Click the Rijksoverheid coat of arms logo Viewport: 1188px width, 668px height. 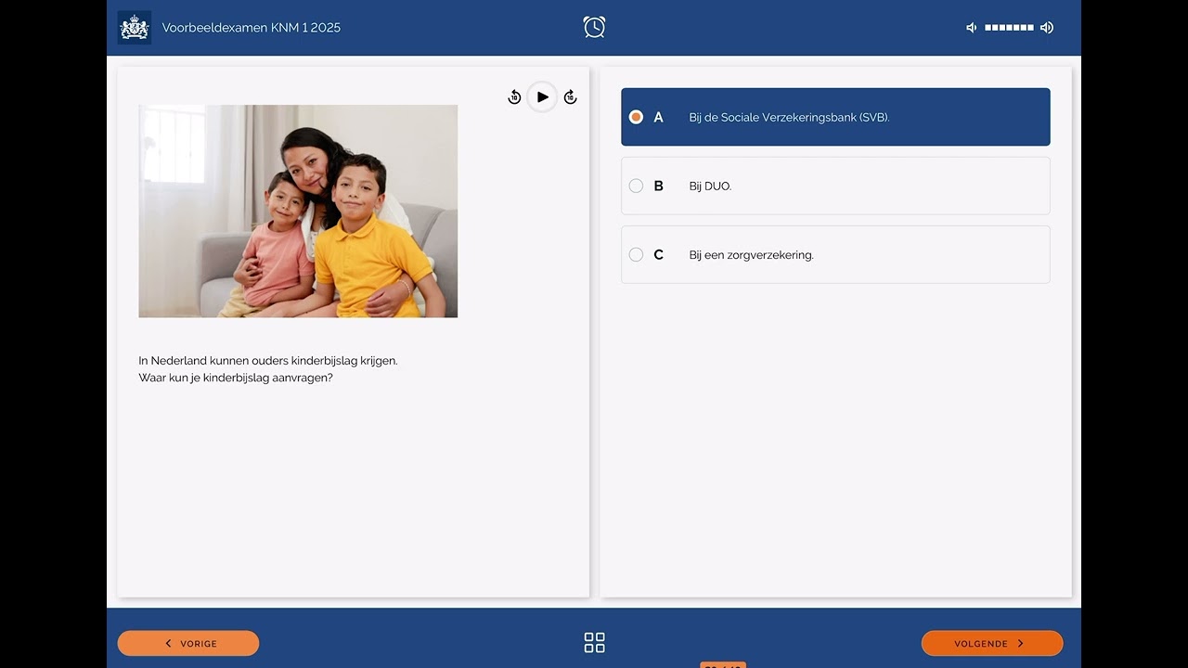(x=135, y=28)
